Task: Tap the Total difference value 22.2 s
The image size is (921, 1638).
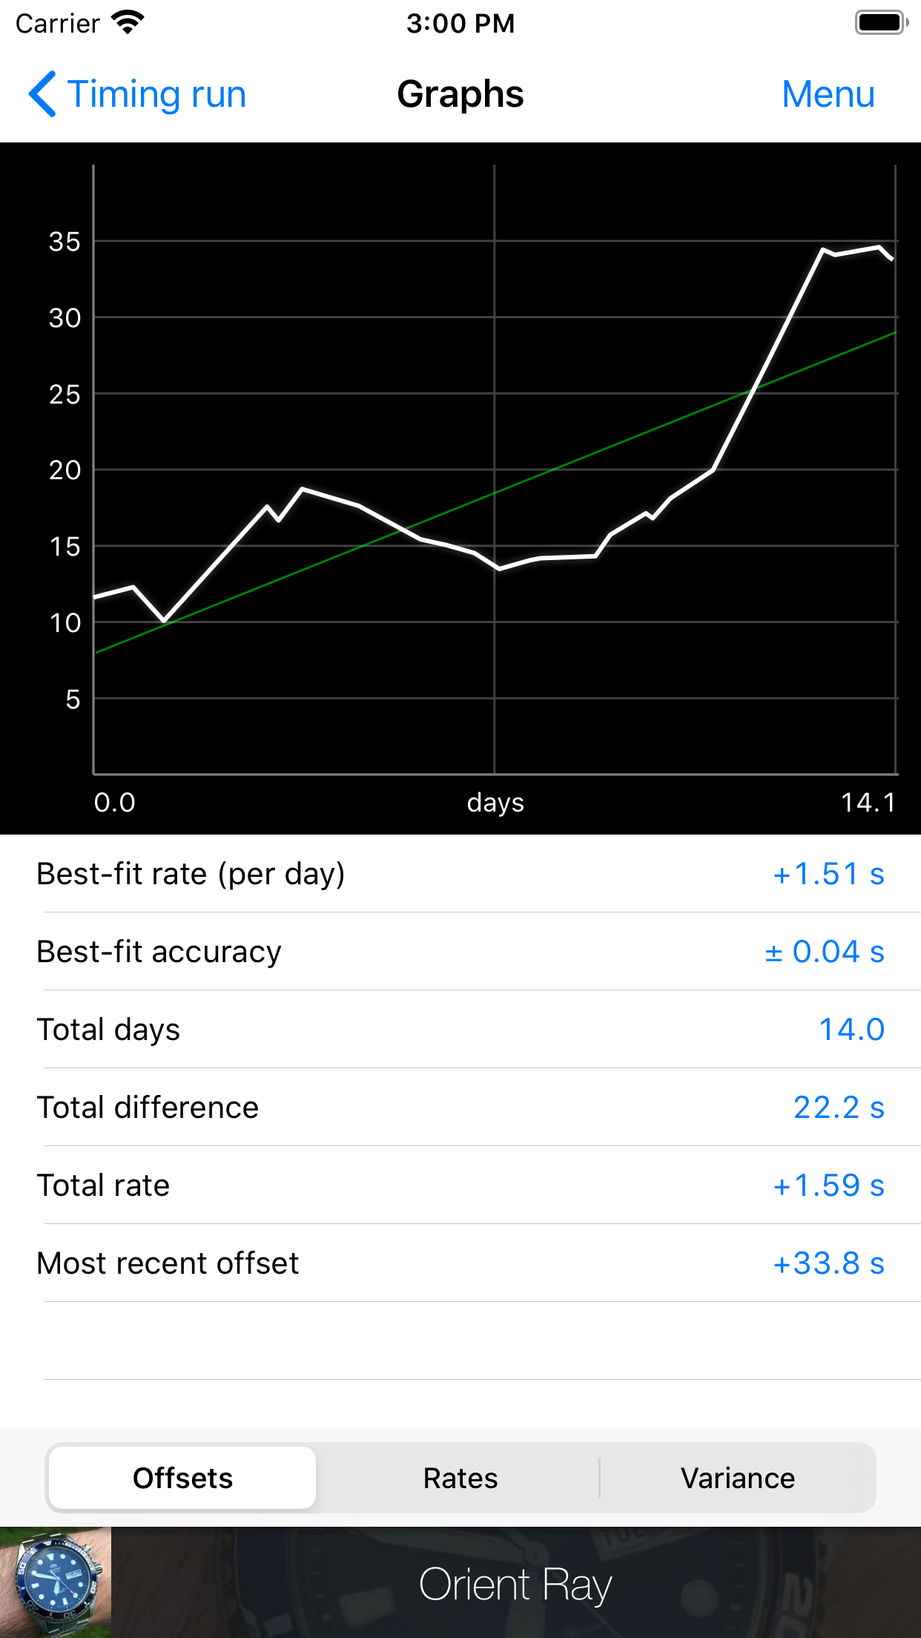Action: tap(839, 1107)
